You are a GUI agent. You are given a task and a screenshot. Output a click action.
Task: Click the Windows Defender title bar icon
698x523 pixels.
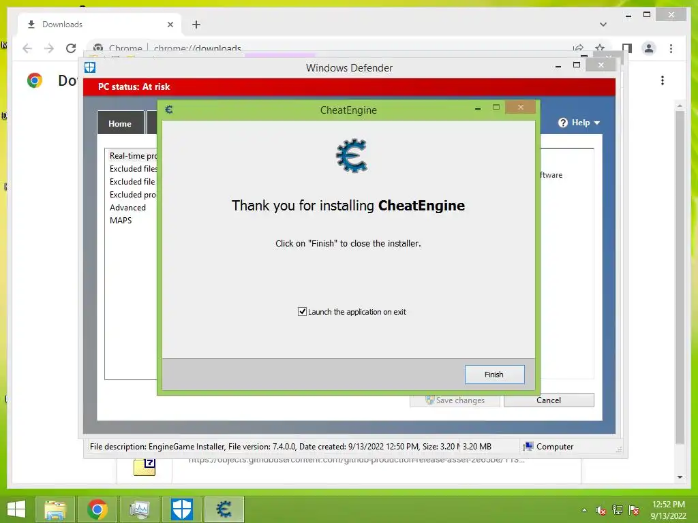(x=90, y=67)
